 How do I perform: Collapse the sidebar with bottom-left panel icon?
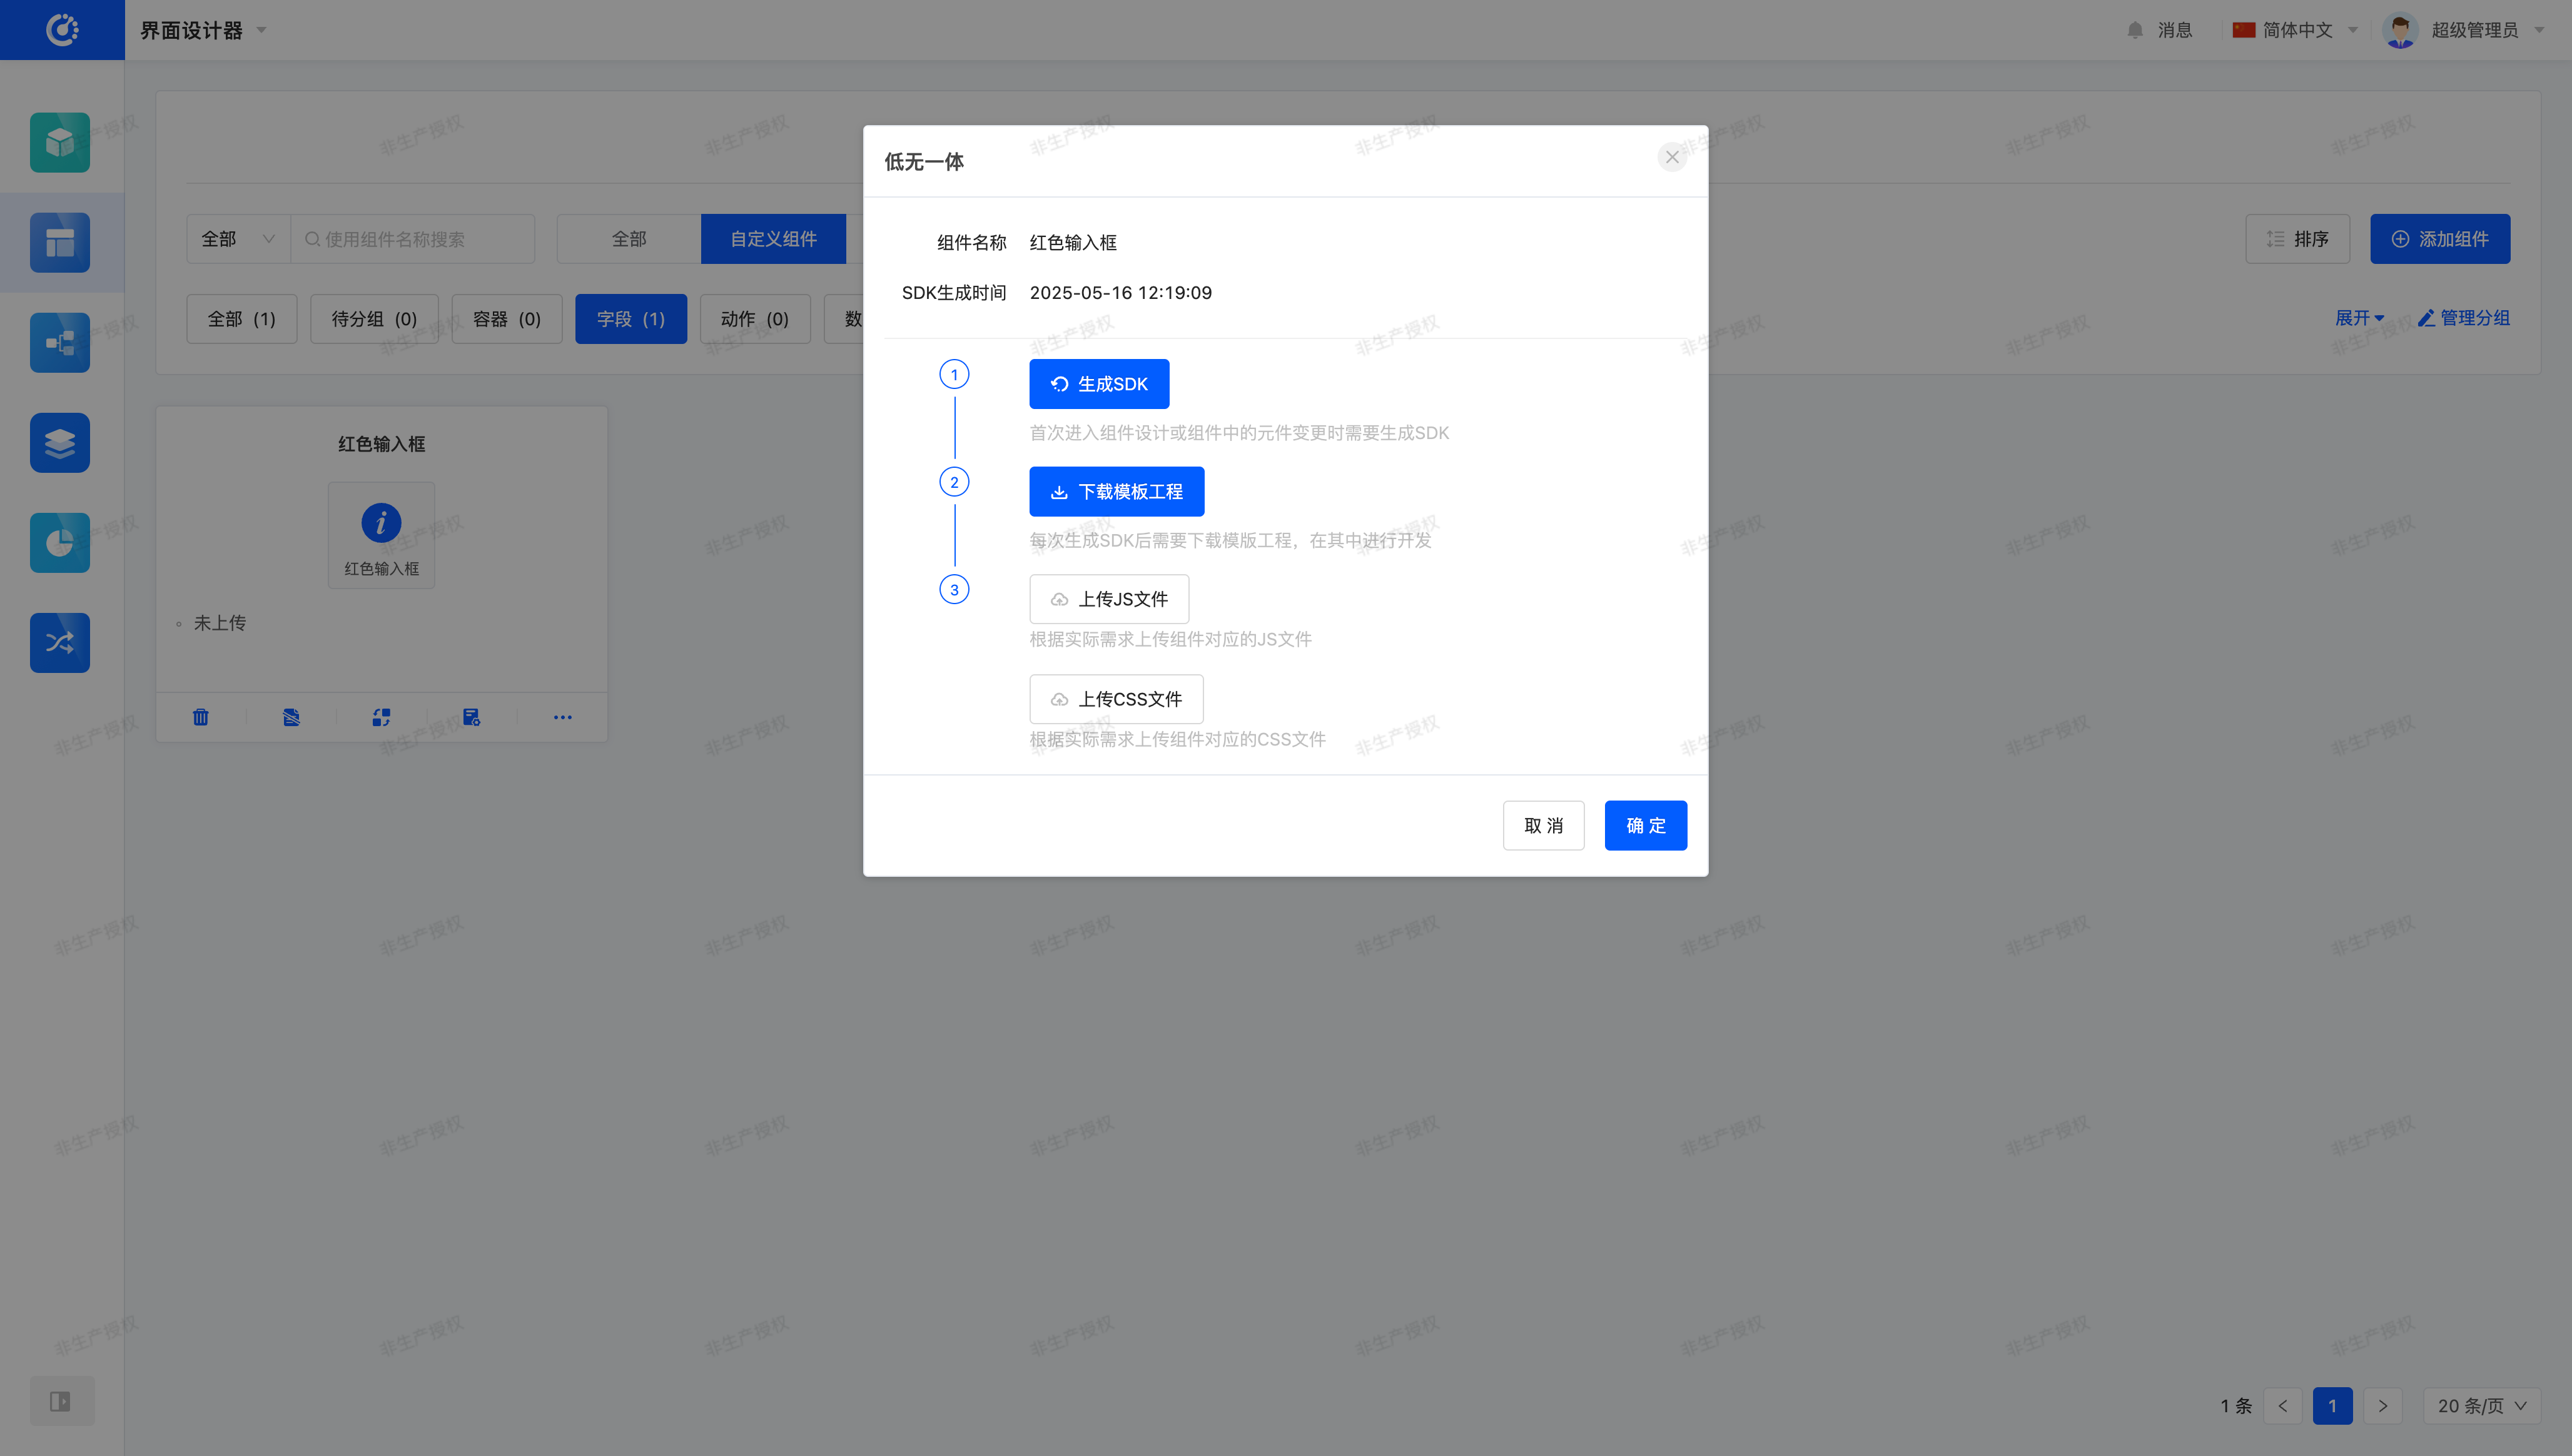click(x=61, y=1401)
